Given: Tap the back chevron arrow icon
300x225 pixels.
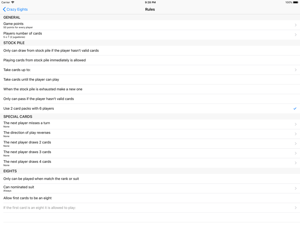Looking at the screenshot, I should pos(4,9).
